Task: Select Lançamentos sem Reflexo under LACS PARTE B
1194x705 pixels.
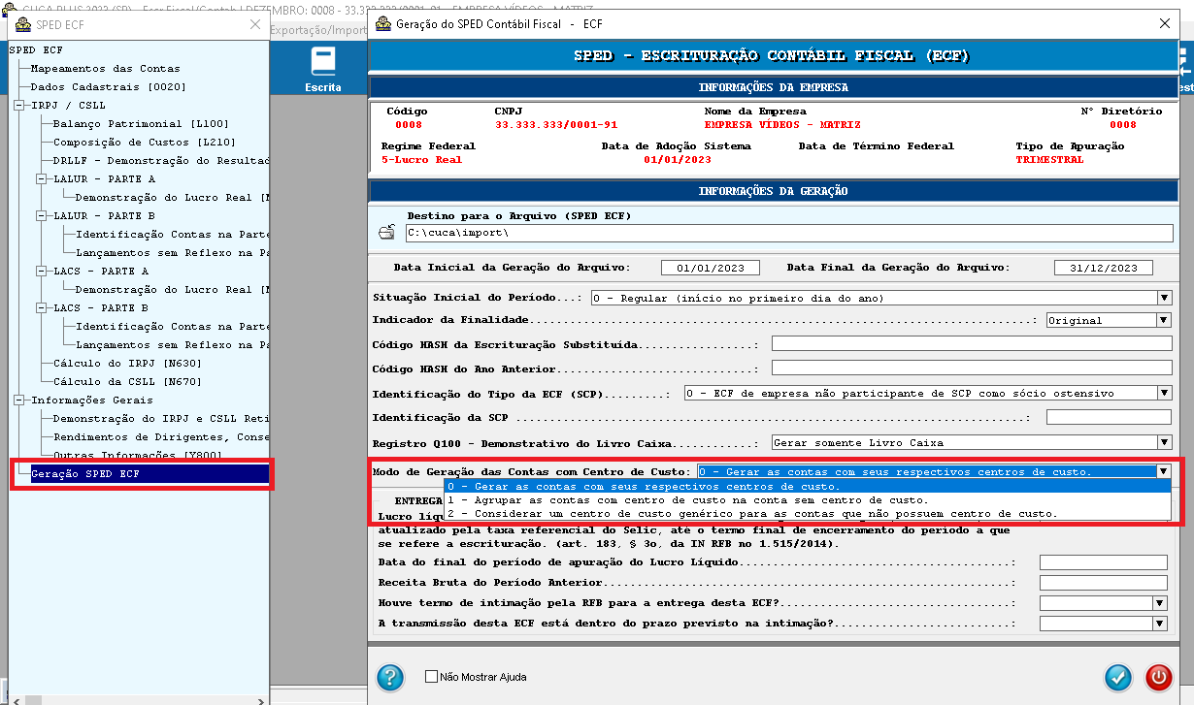Action: [x=172, y=345]
